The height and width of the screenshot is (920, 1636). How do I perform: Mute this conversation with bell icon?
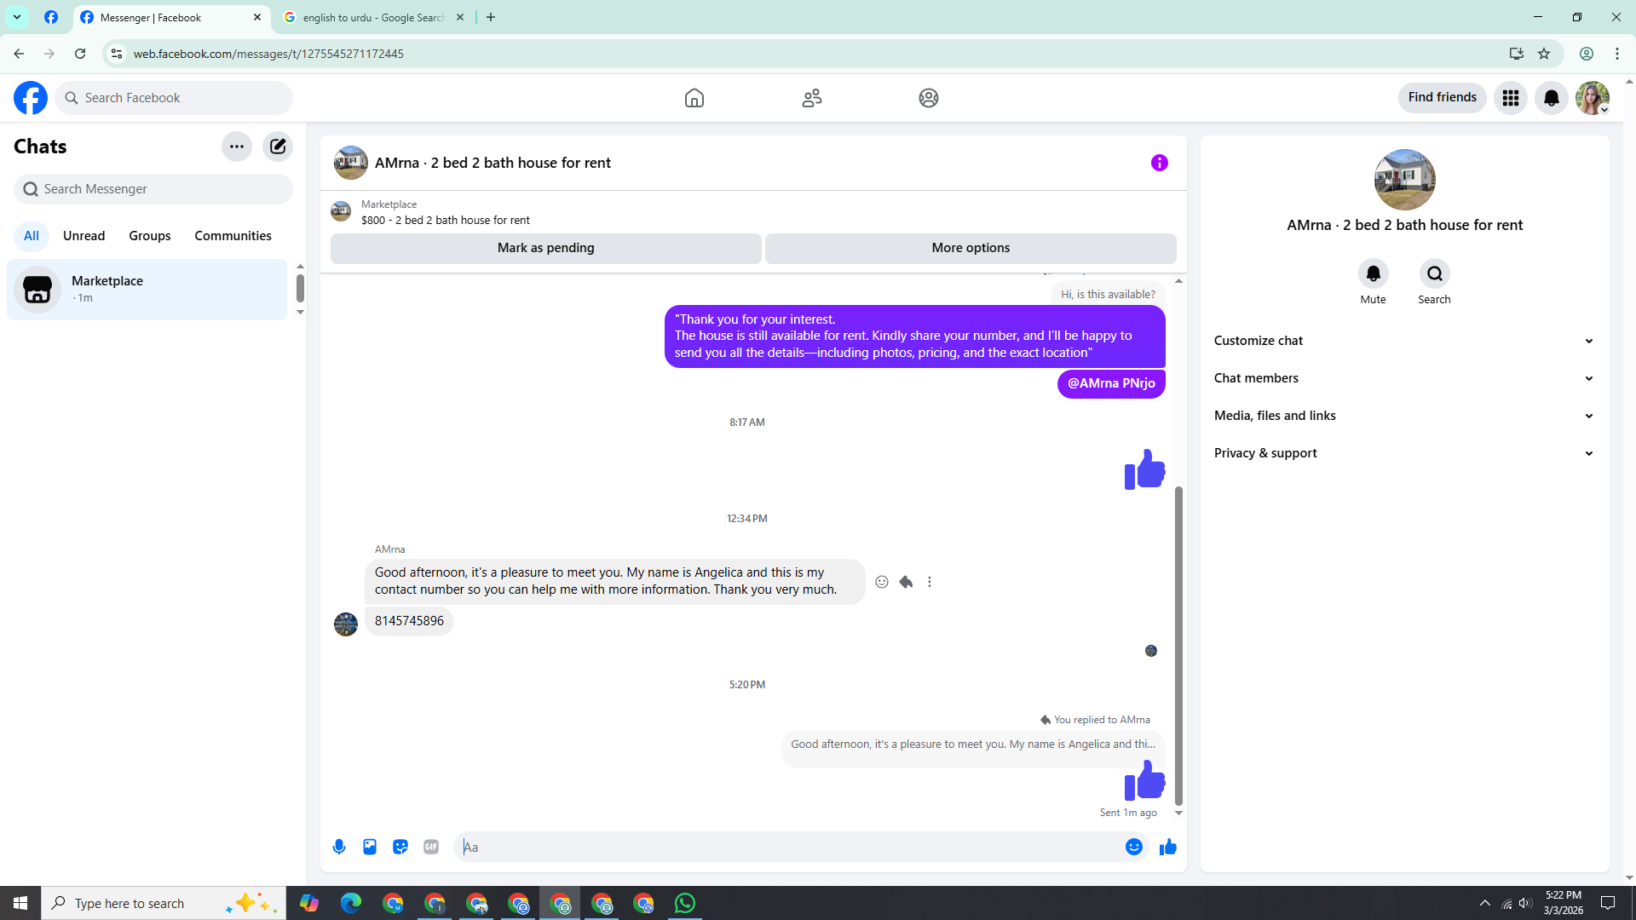pyautogui.click(x=1373, y=273)
